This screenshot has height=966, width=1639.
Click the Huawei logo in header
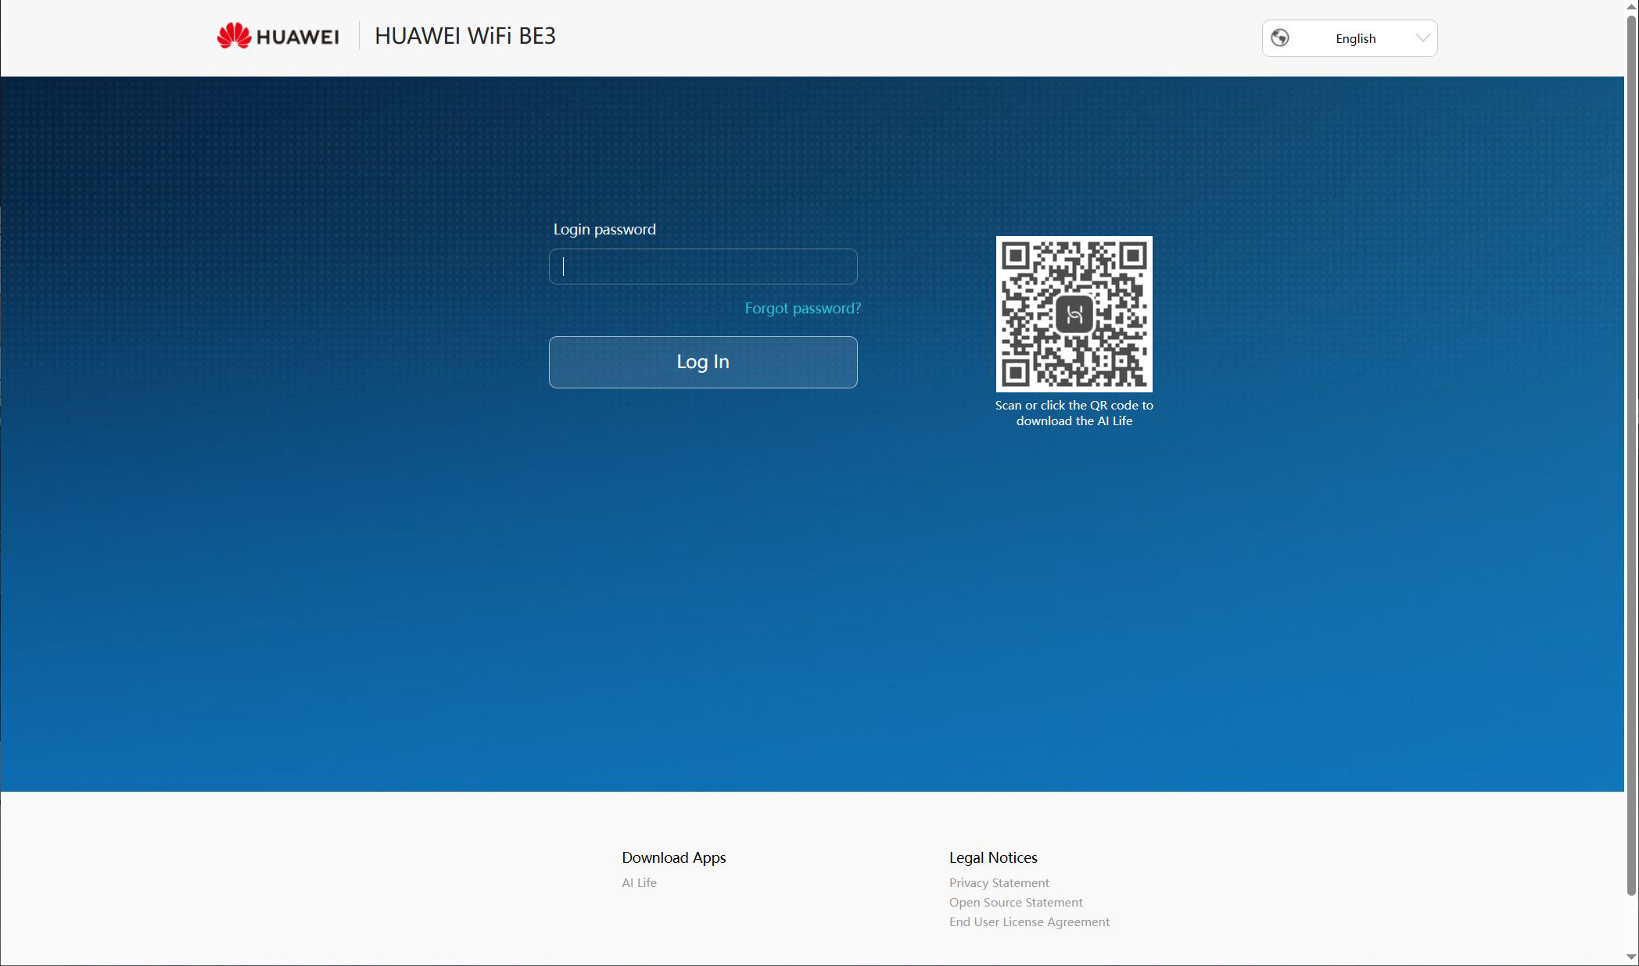pyautogui.click(x=278, y=36)
